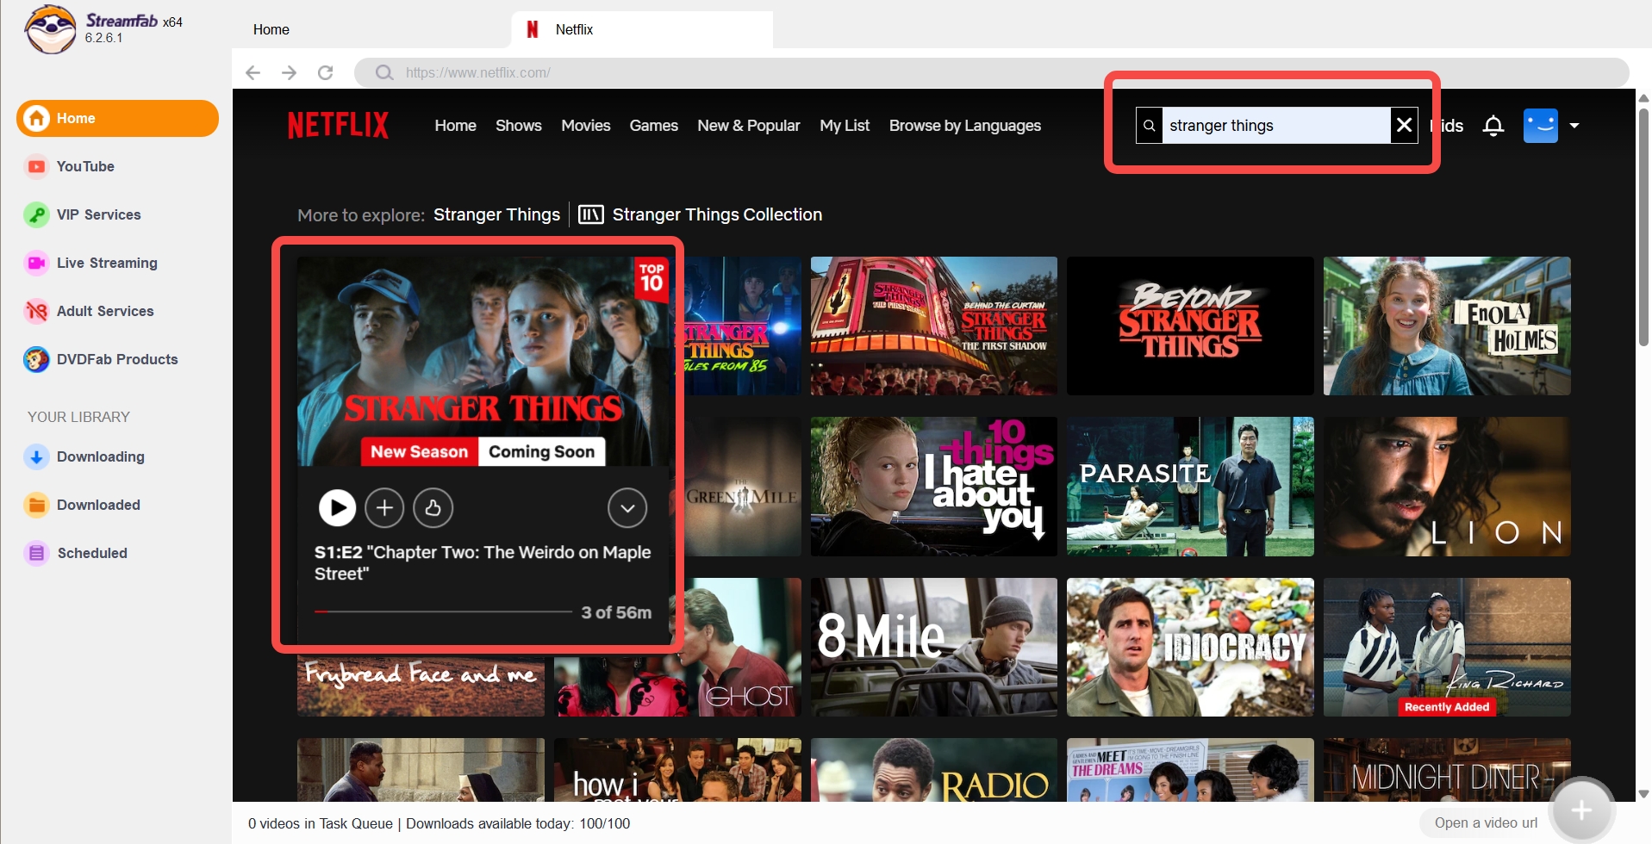
Task: Click the Open a video url button
Action: (x=1485, y=822)
